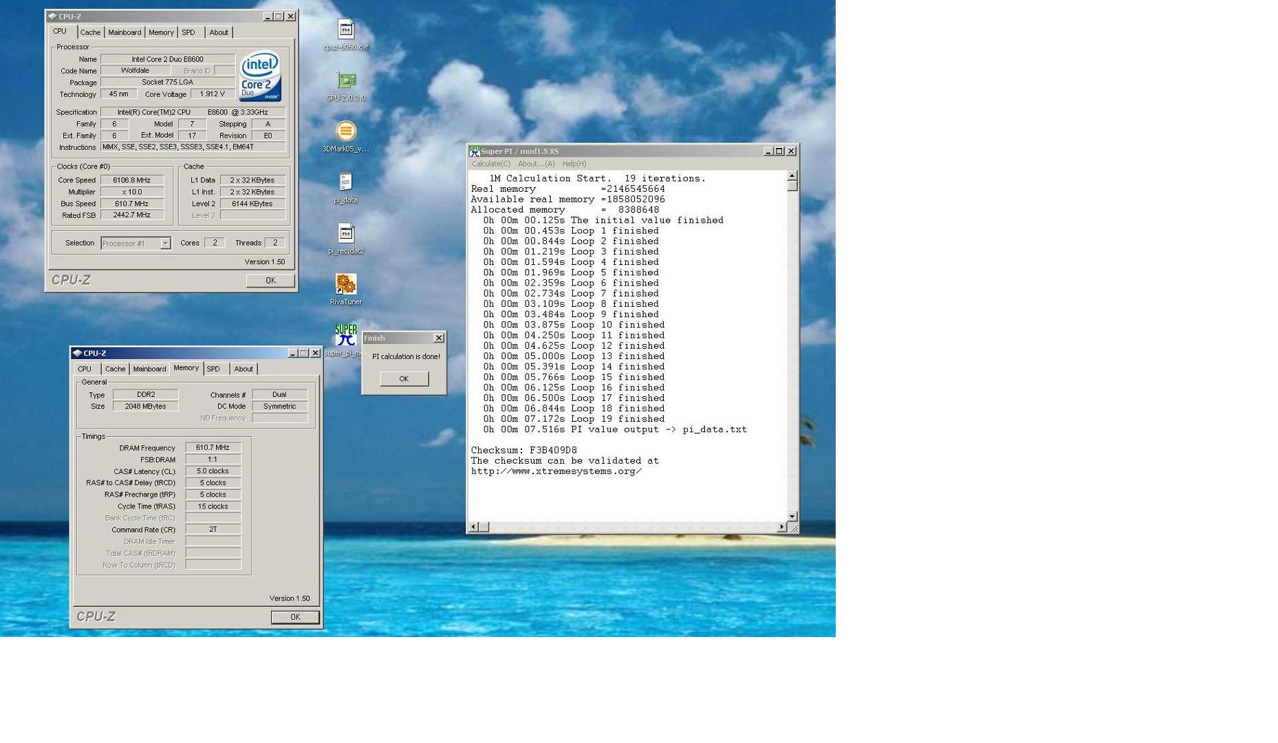
Task: Switch to Mainboard tab in bottom CPU-Z
Action: (x=149, y=369)
